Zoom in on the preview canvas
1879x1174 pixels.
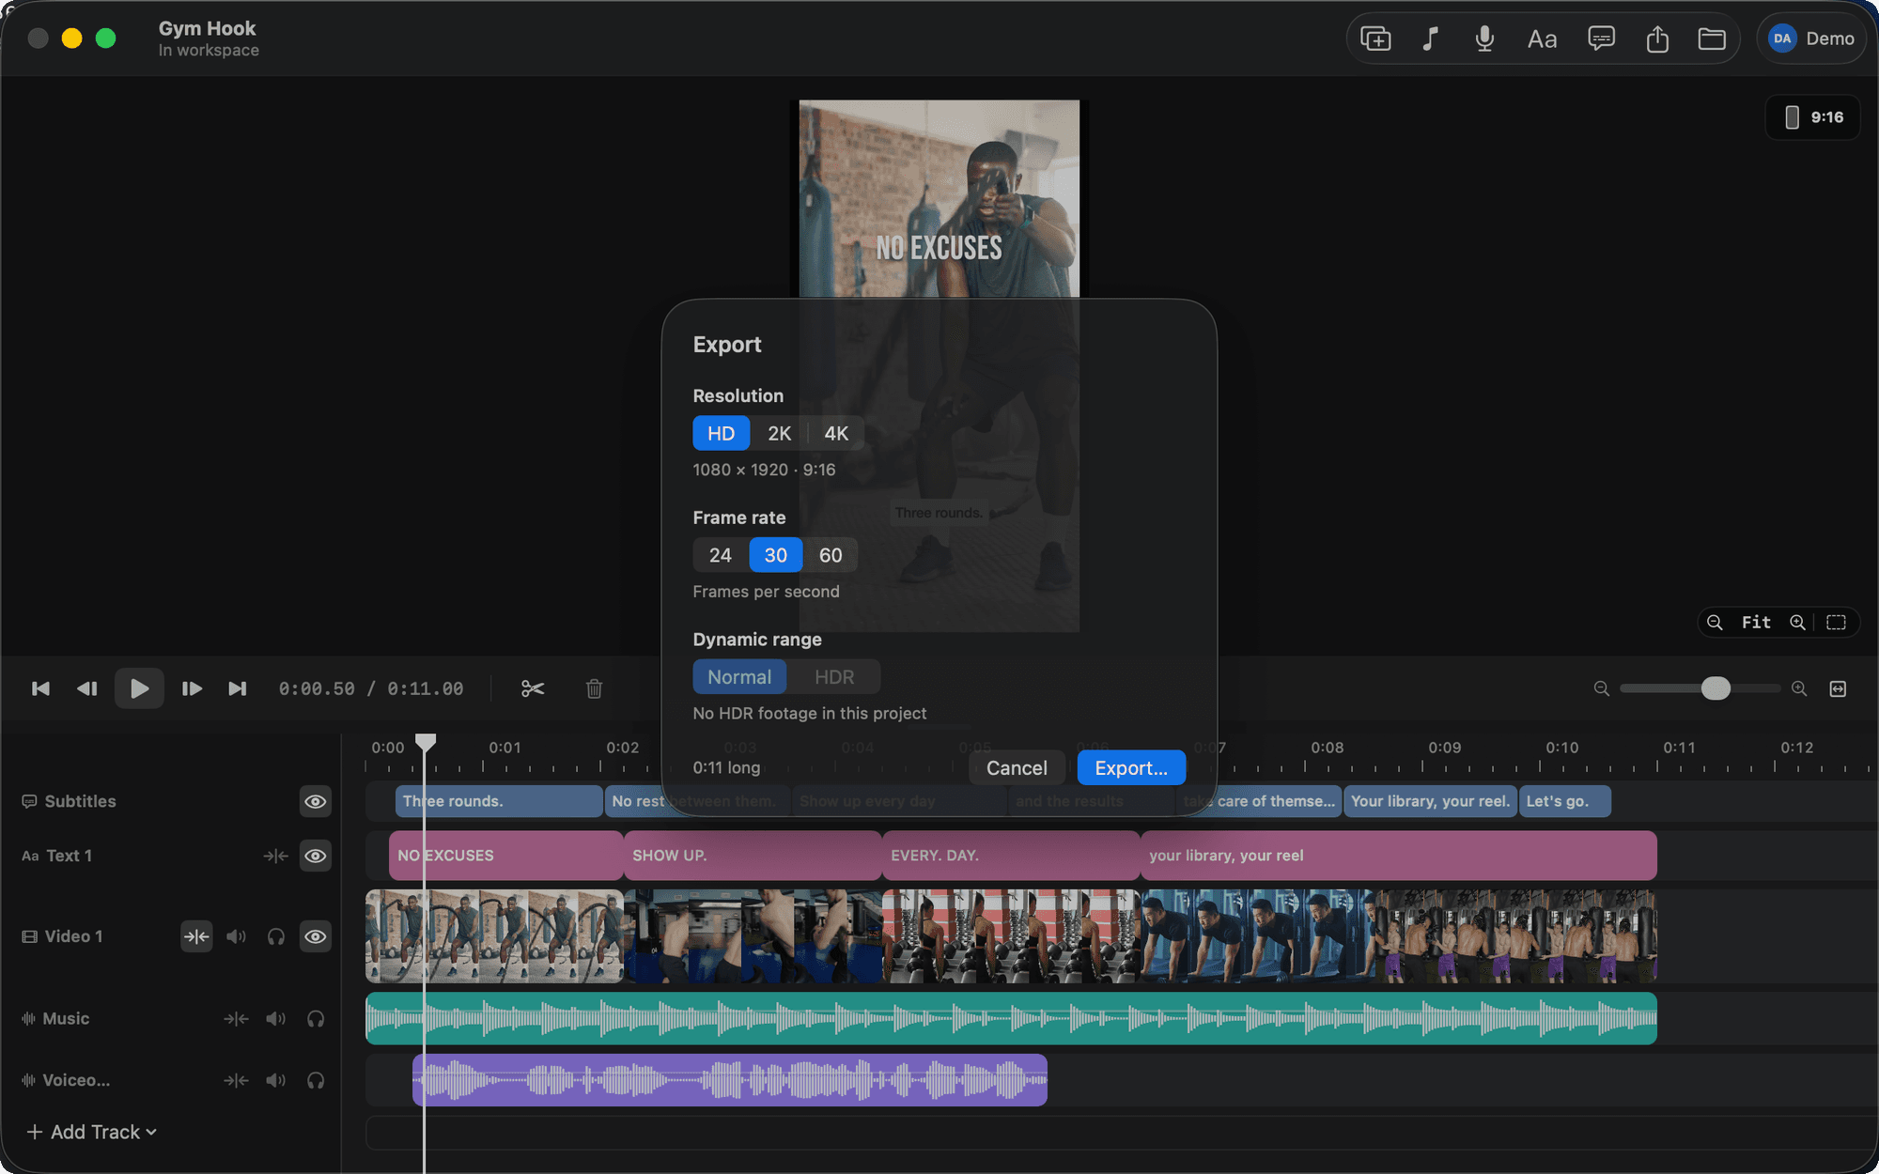[x=1797, y=623]
